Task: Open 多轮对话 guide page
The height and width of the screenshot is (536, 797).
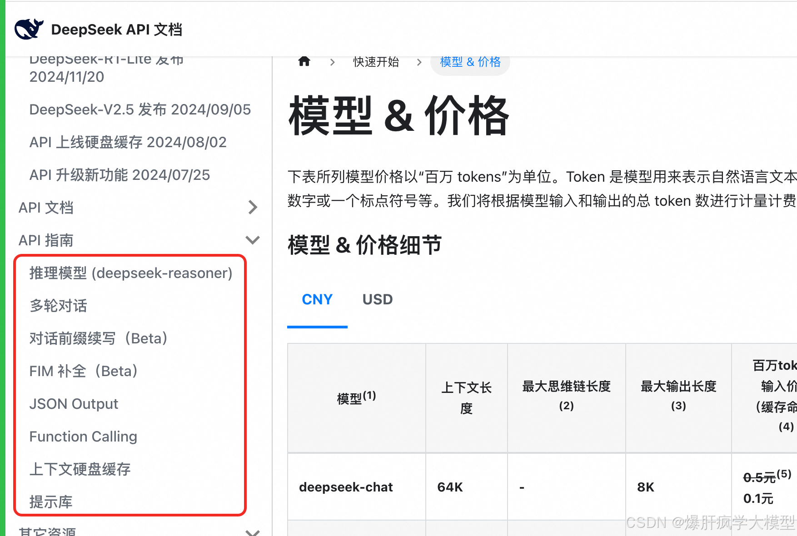Action: tap(58, 306)
